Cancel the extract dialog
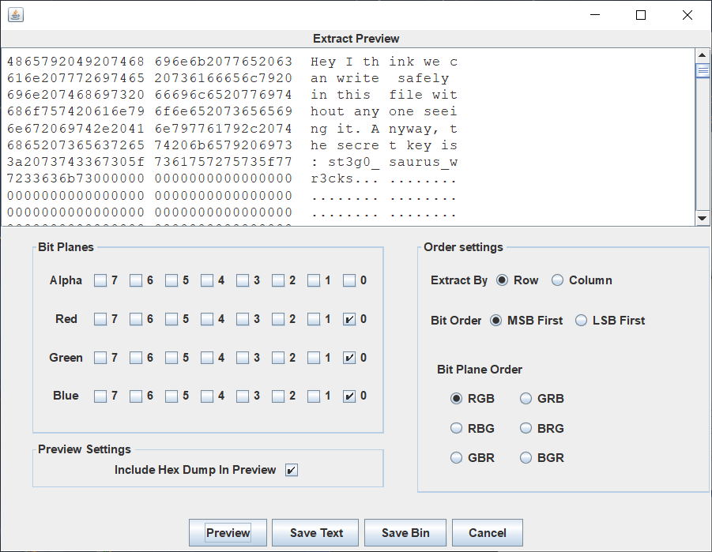Image resolution: width=712 pixels, height=552 pixels. (488, 533)
